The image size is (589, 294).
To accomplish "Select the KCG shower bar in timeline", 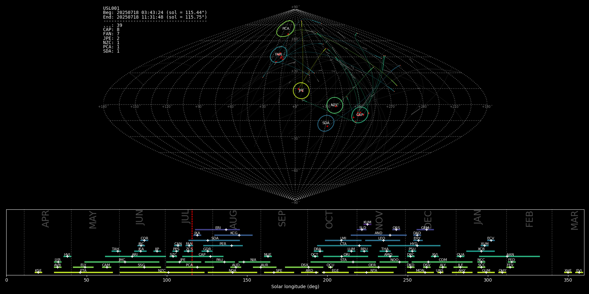I will click(x=233, y=235).
